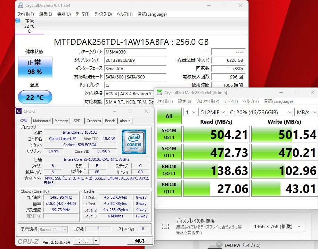Click the interface field Serial ATA
The image size is (318, 249).
pos(135,68)
